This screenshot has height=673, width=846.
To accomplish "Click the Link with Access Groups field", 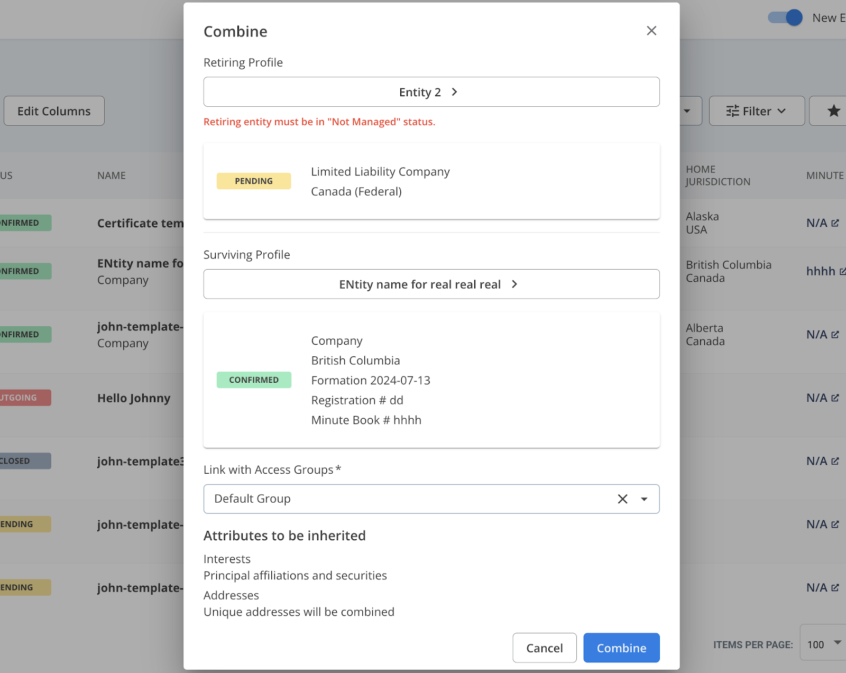I will (x=407, y=499).
